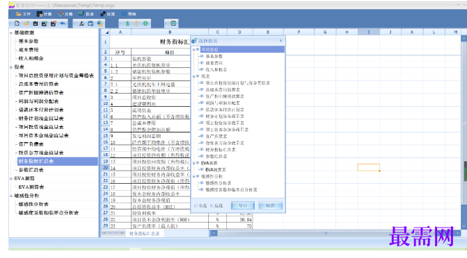
Task: Open the 文件 (File) menu
Action: (23, 14)
